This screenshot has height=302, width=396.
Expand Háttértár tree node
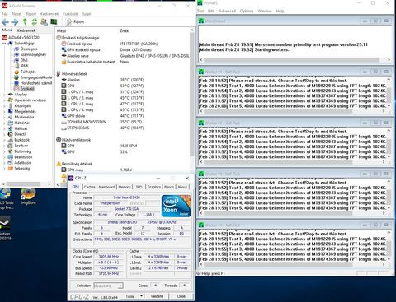click(x=4, y=123)
